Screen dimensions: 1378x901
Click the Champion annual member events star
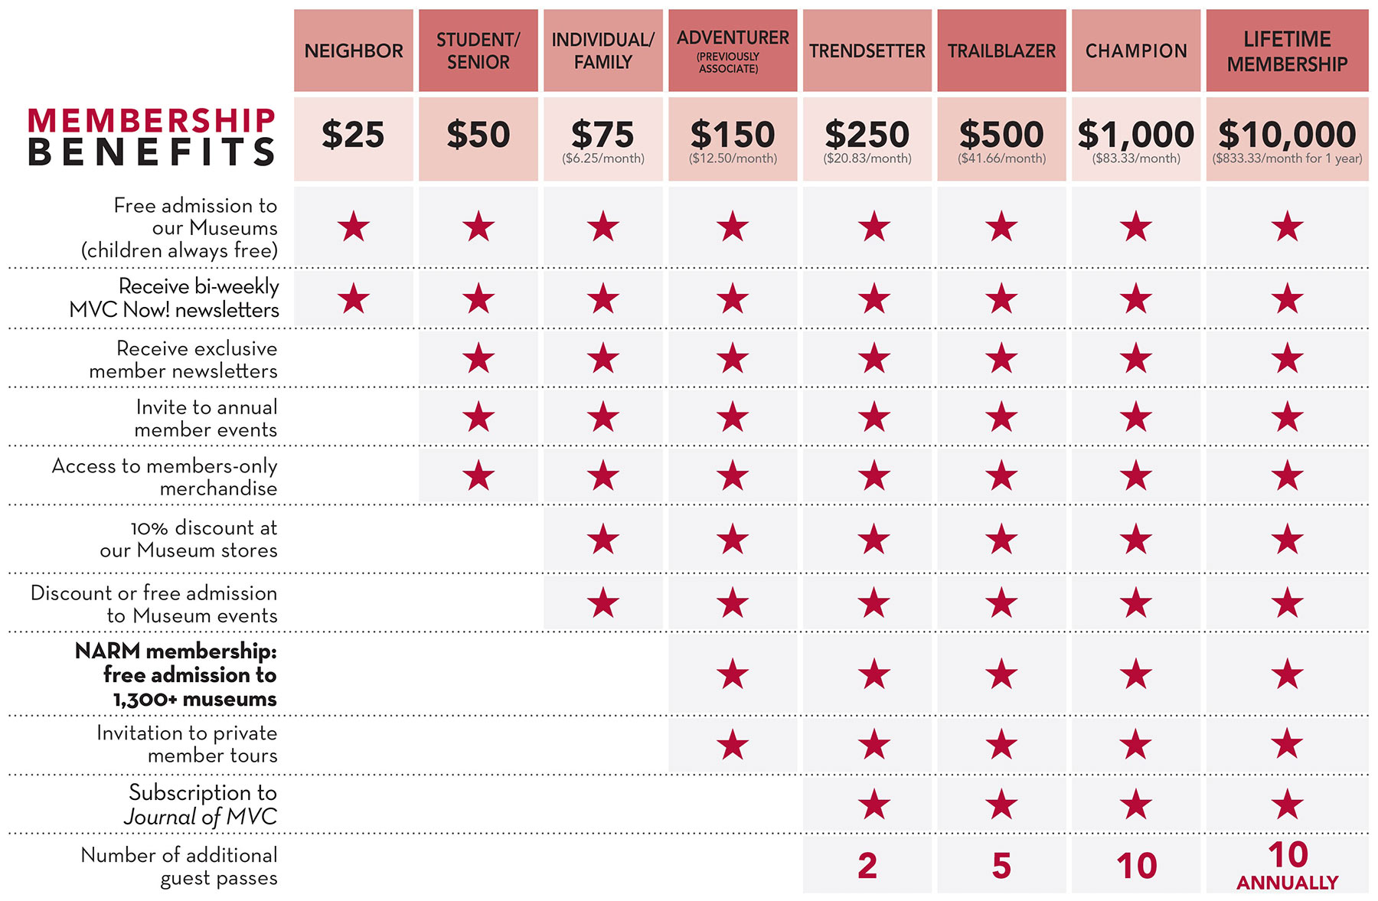click(x=1135, y=417)
